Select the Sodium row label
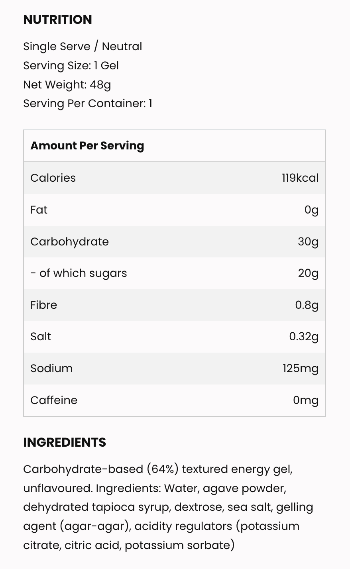This screenshot has height=569, width=350. coord(51,368)
